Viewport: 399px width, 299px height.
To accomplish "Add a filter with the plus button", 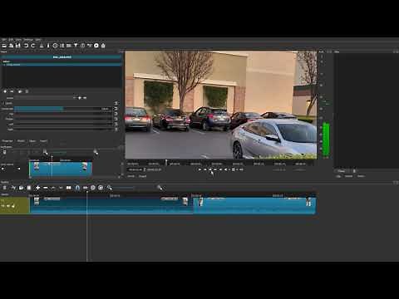I will pyautogui.click(x=5, y=91).
